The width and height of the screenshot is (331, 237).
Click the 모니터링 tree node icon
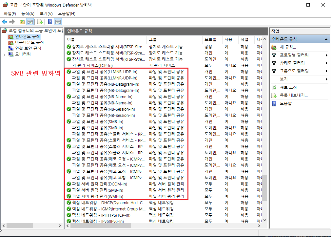point(11,54)
